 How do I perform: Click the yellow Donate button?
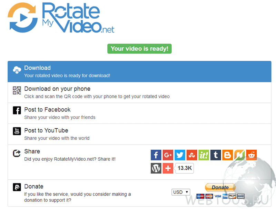(220, 187)
